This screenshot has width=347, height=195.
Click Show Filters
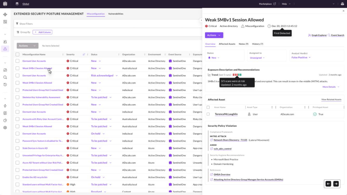point(24,24)
